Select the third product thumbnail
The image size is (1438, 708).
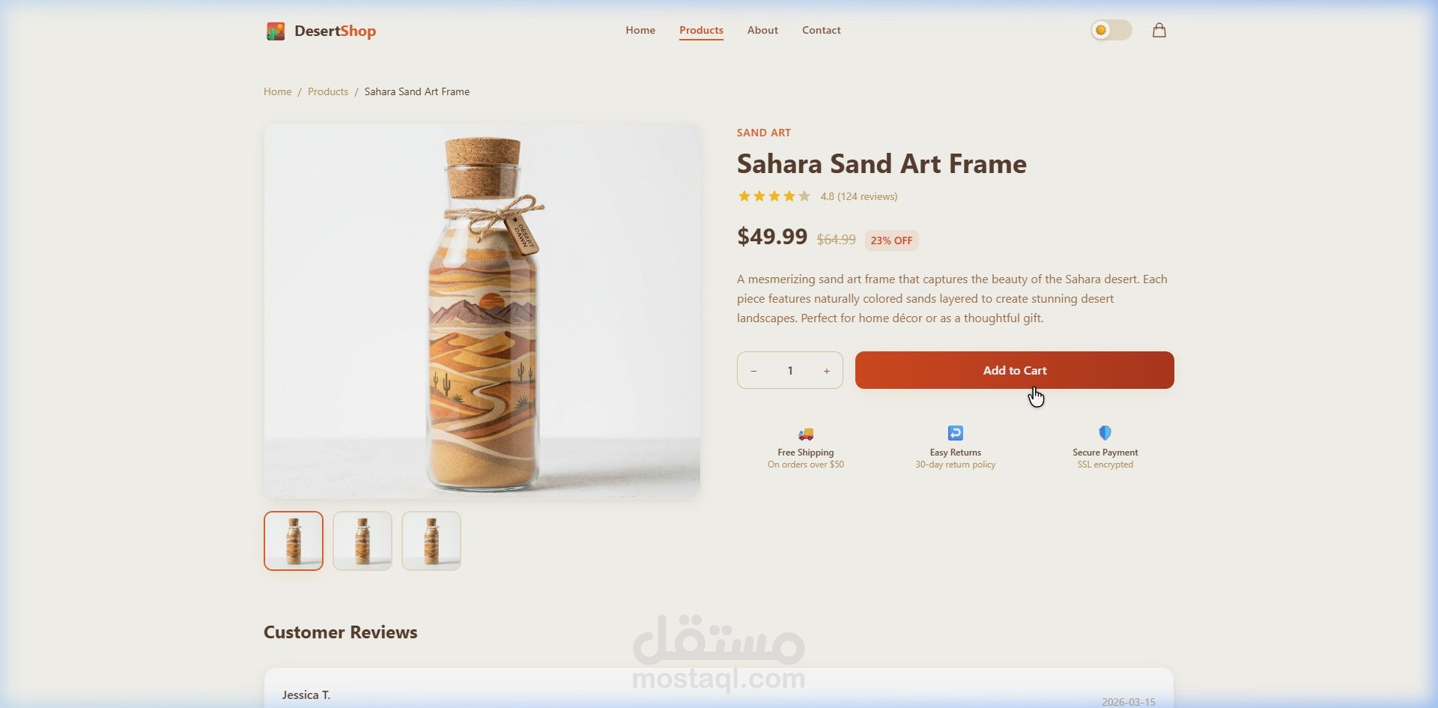click(431, 541)
